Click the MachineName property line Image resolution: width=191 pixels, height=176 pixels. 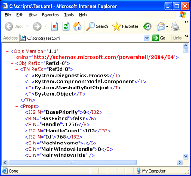tap(61, 143)
